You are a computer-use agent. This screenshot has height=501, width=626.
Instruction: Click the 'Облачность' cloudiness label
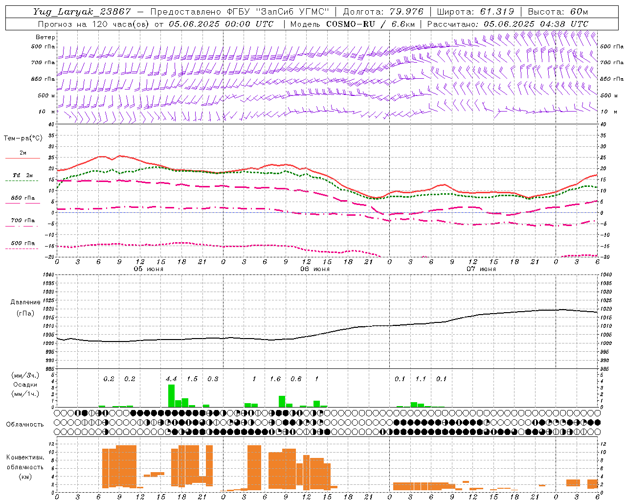point(25,425)
